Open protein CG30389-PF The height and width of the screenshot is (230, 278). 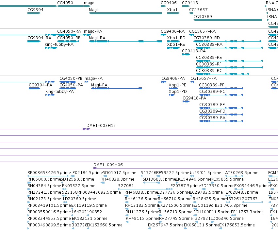pyautogui.click(x=212, y=85)
